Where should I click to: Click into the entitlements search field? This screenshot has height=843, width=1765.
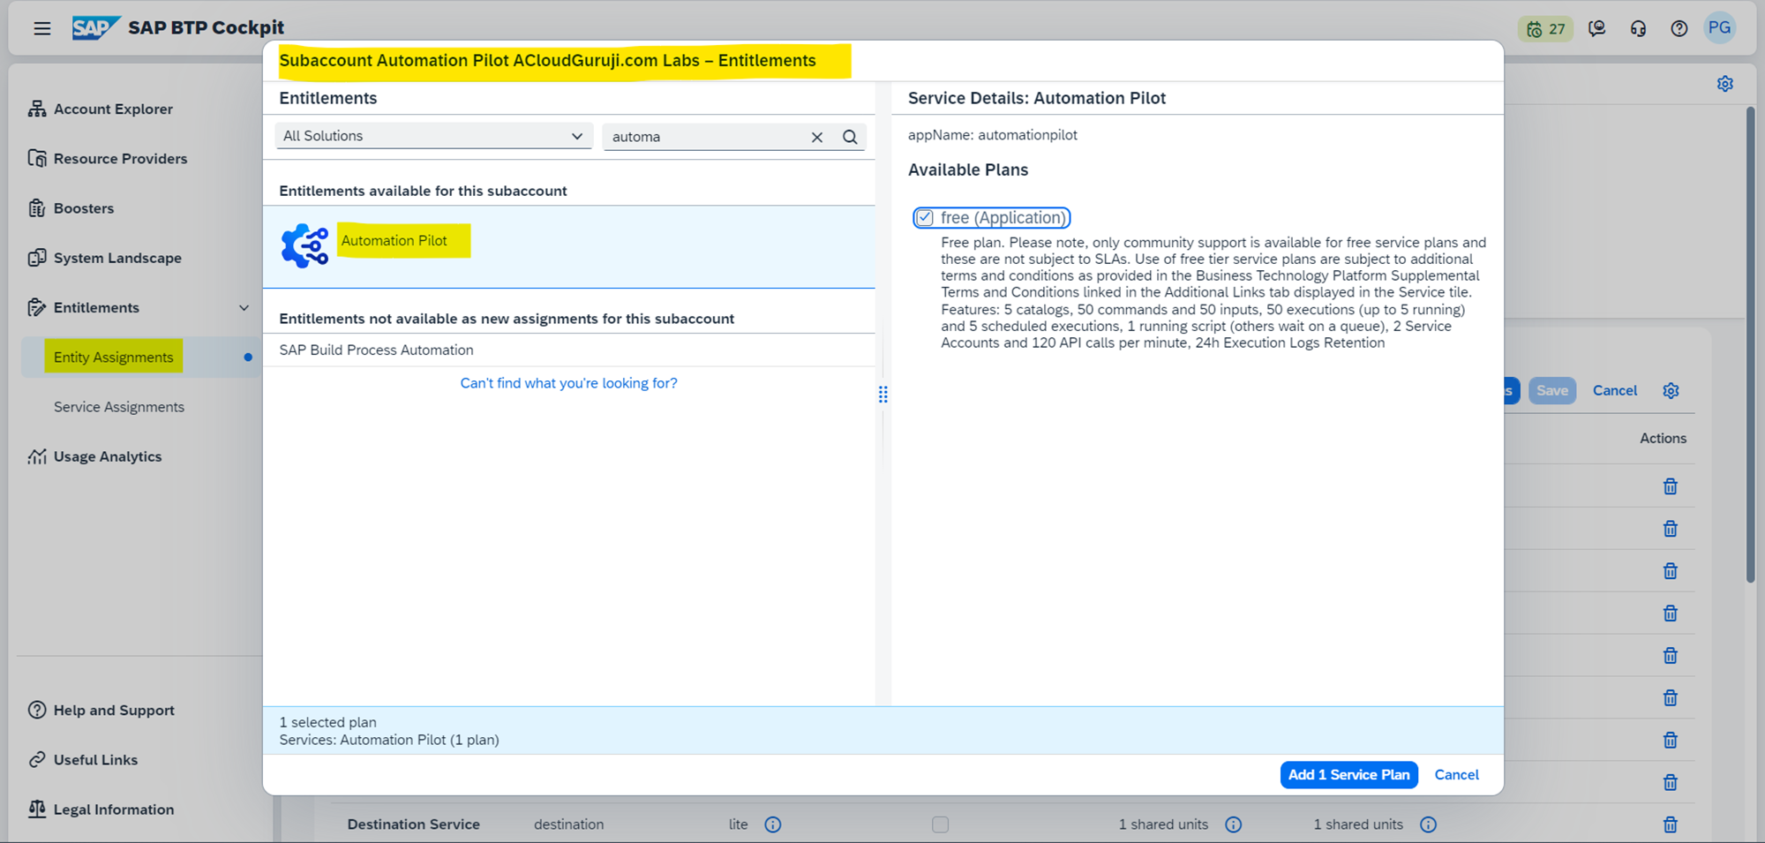point(706,137)
